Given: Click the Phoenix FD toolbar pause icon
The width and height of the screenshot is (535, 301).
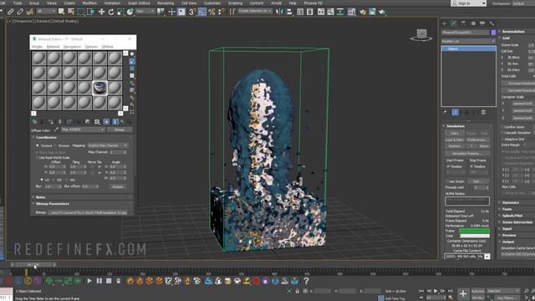Looking at the screenshot, I should point(99,281).
